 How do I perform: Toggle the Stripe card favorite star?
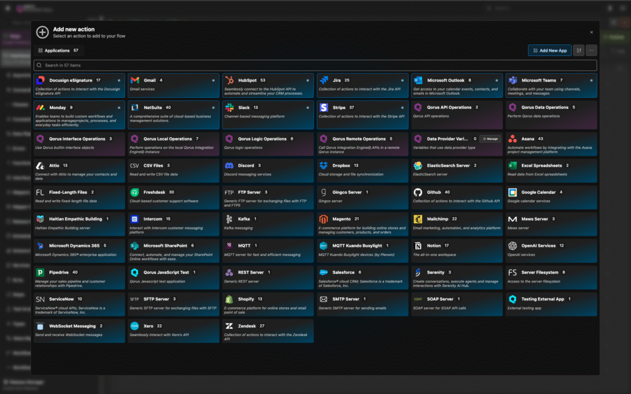coord(402,108)
